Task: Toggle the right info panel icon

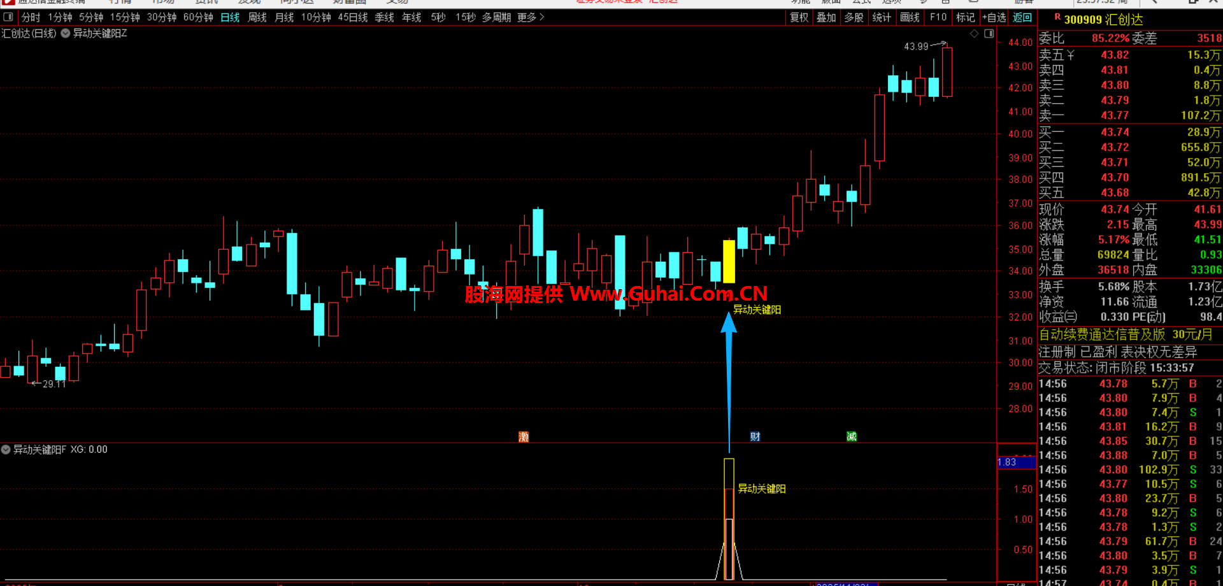Action: [989, 34]
